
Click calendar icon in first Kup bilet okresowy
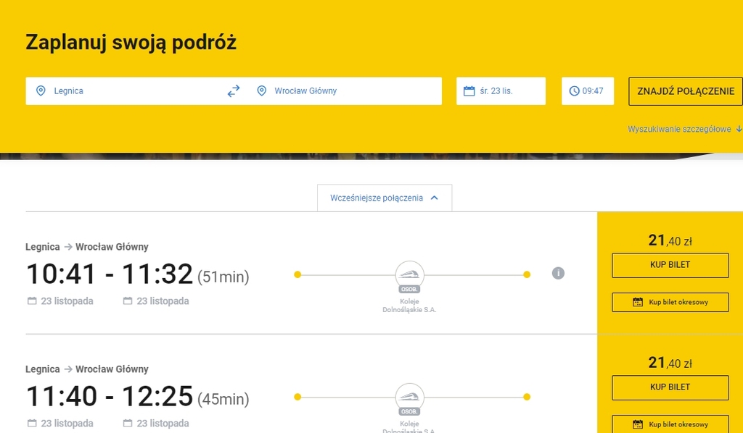pos(638,302)
